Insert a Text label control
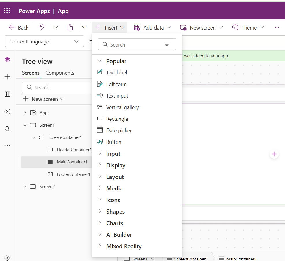This screenshot has height=261, width=285. (117, 73)
